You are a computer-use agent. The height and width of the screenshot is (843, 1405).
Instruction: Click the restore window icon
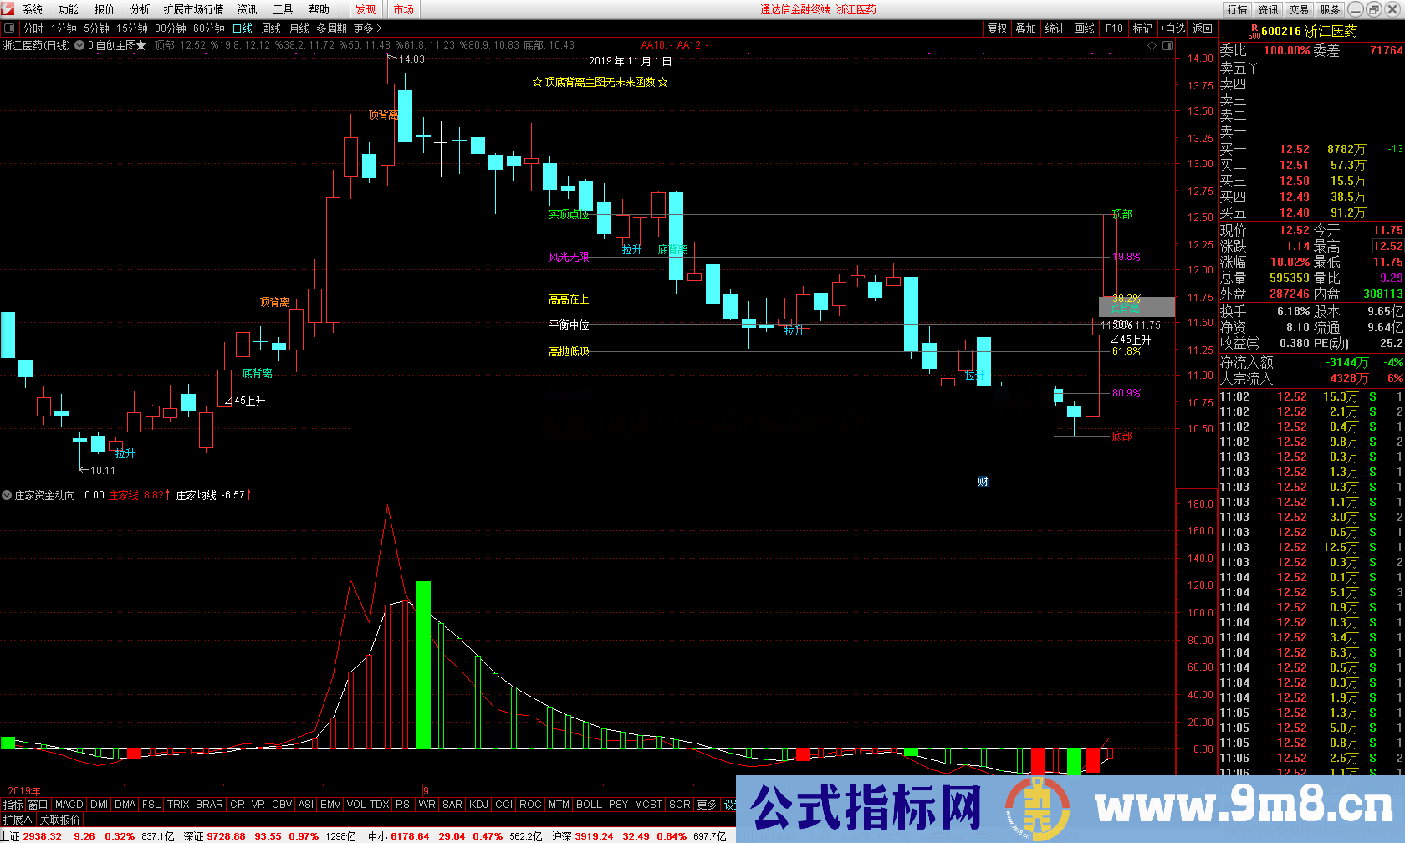[1374, 9]
